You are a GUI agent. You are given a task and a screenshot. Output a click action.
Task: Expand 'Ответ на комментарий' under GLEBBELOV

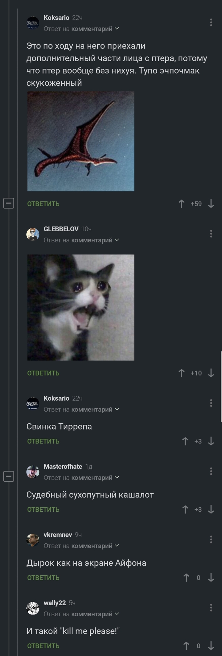click(82, 240)
